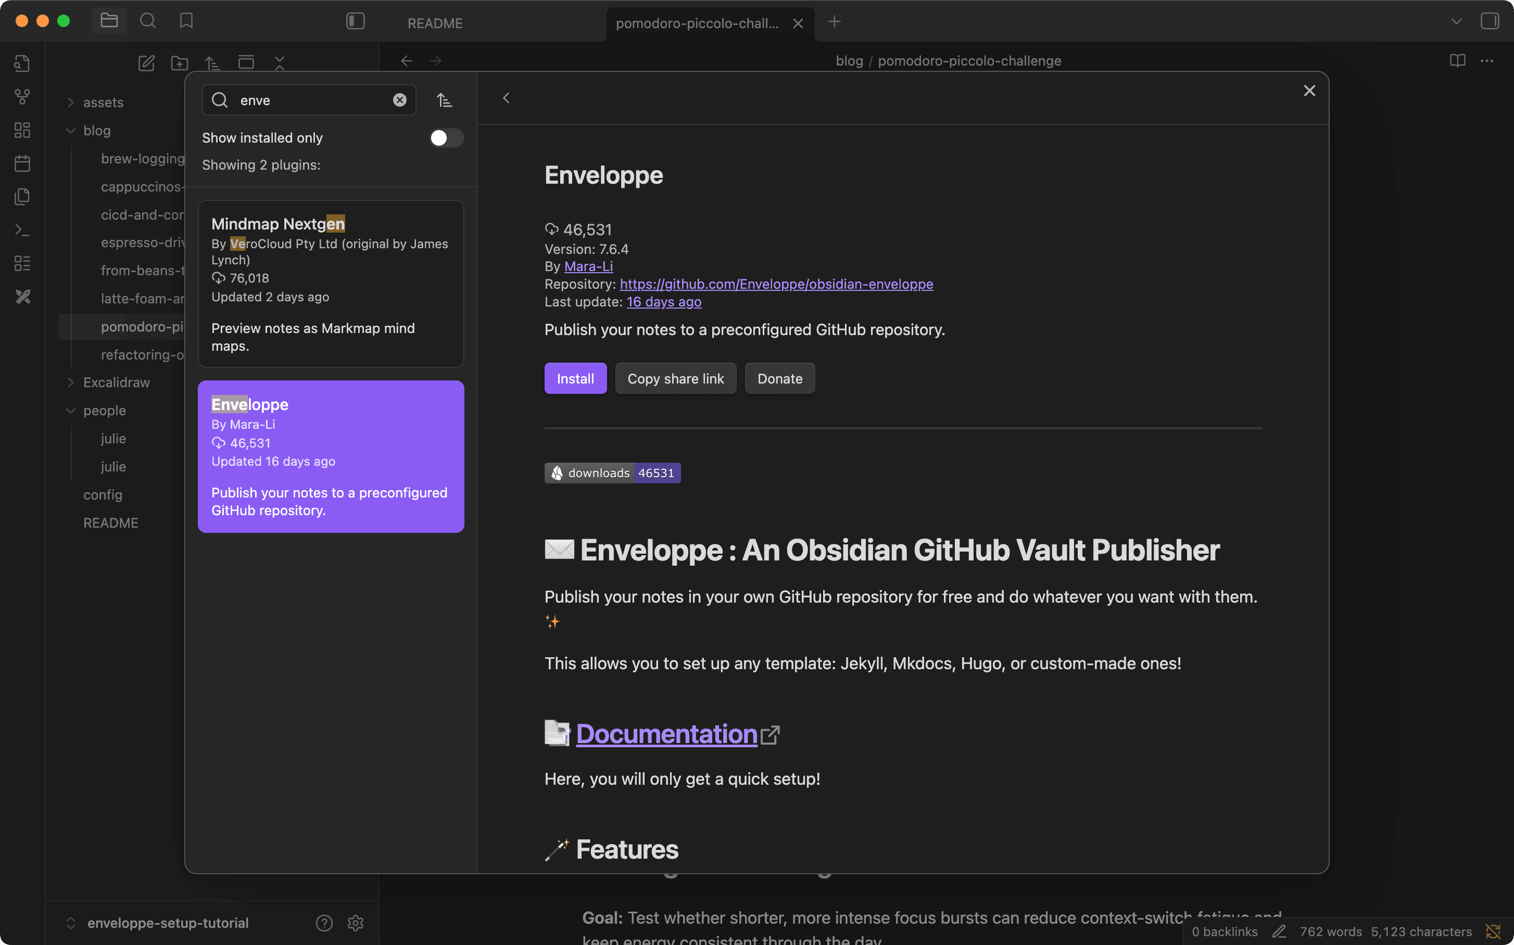This screenshot has width=1514, height=945.
Task: Select the Enveloppe plugin card
Action: 331,457
